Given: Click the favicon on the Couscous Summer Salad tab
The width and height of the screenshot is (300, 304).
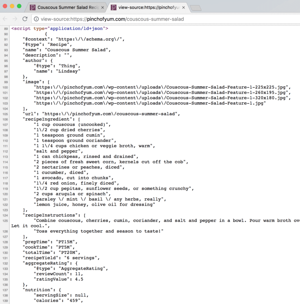Looking at the screenshot, I should 33,7.
